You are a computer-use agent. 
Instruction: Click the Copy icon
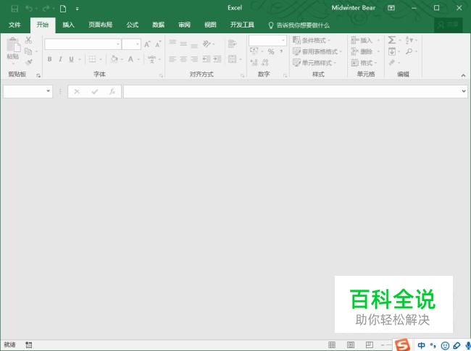click(28, 51)
